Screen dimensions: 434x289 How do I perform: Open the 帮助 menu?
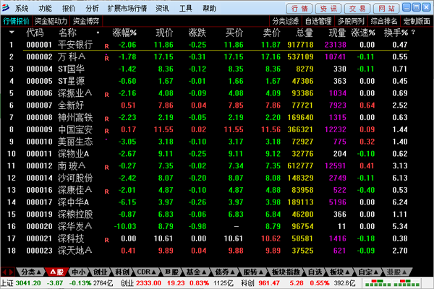[209, 9]
